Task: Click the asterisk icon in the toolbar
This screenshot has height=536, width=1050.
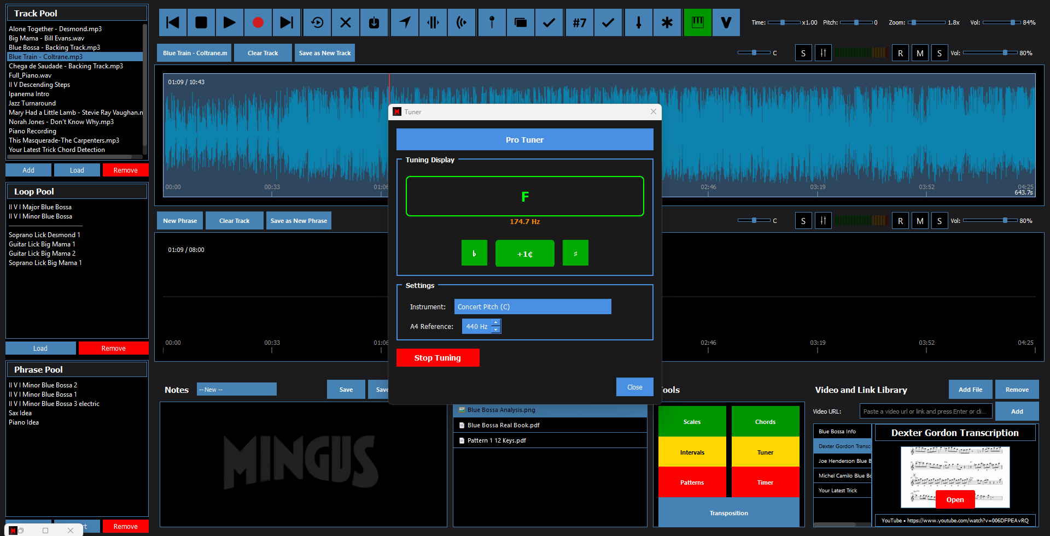Action: tap(667, 22)
